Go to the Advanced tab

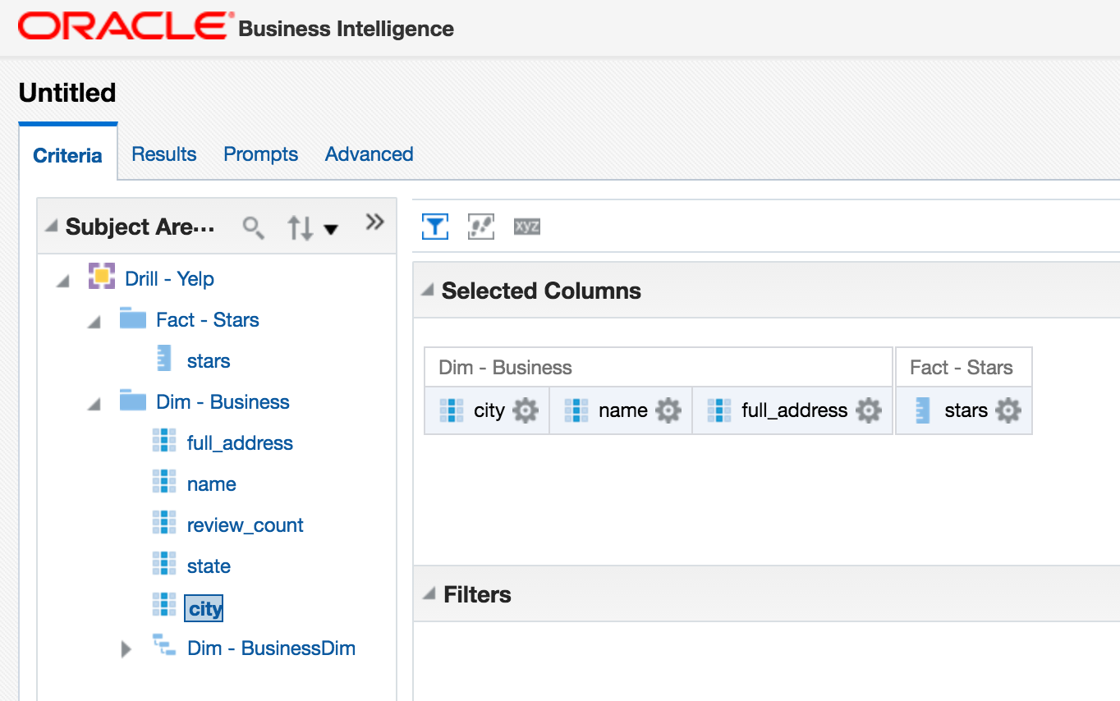click(x=369, y=154)
